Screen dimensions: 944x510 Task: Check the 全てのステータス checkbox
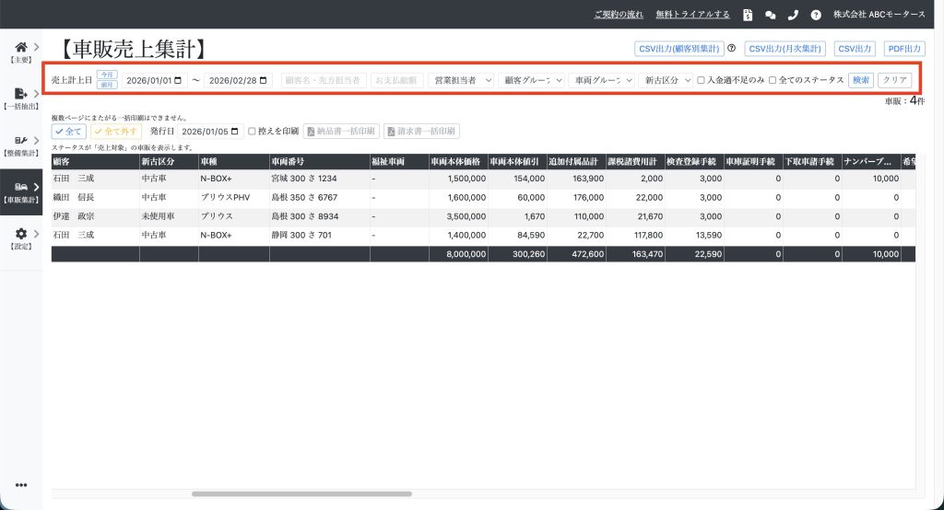coord(773,80)
